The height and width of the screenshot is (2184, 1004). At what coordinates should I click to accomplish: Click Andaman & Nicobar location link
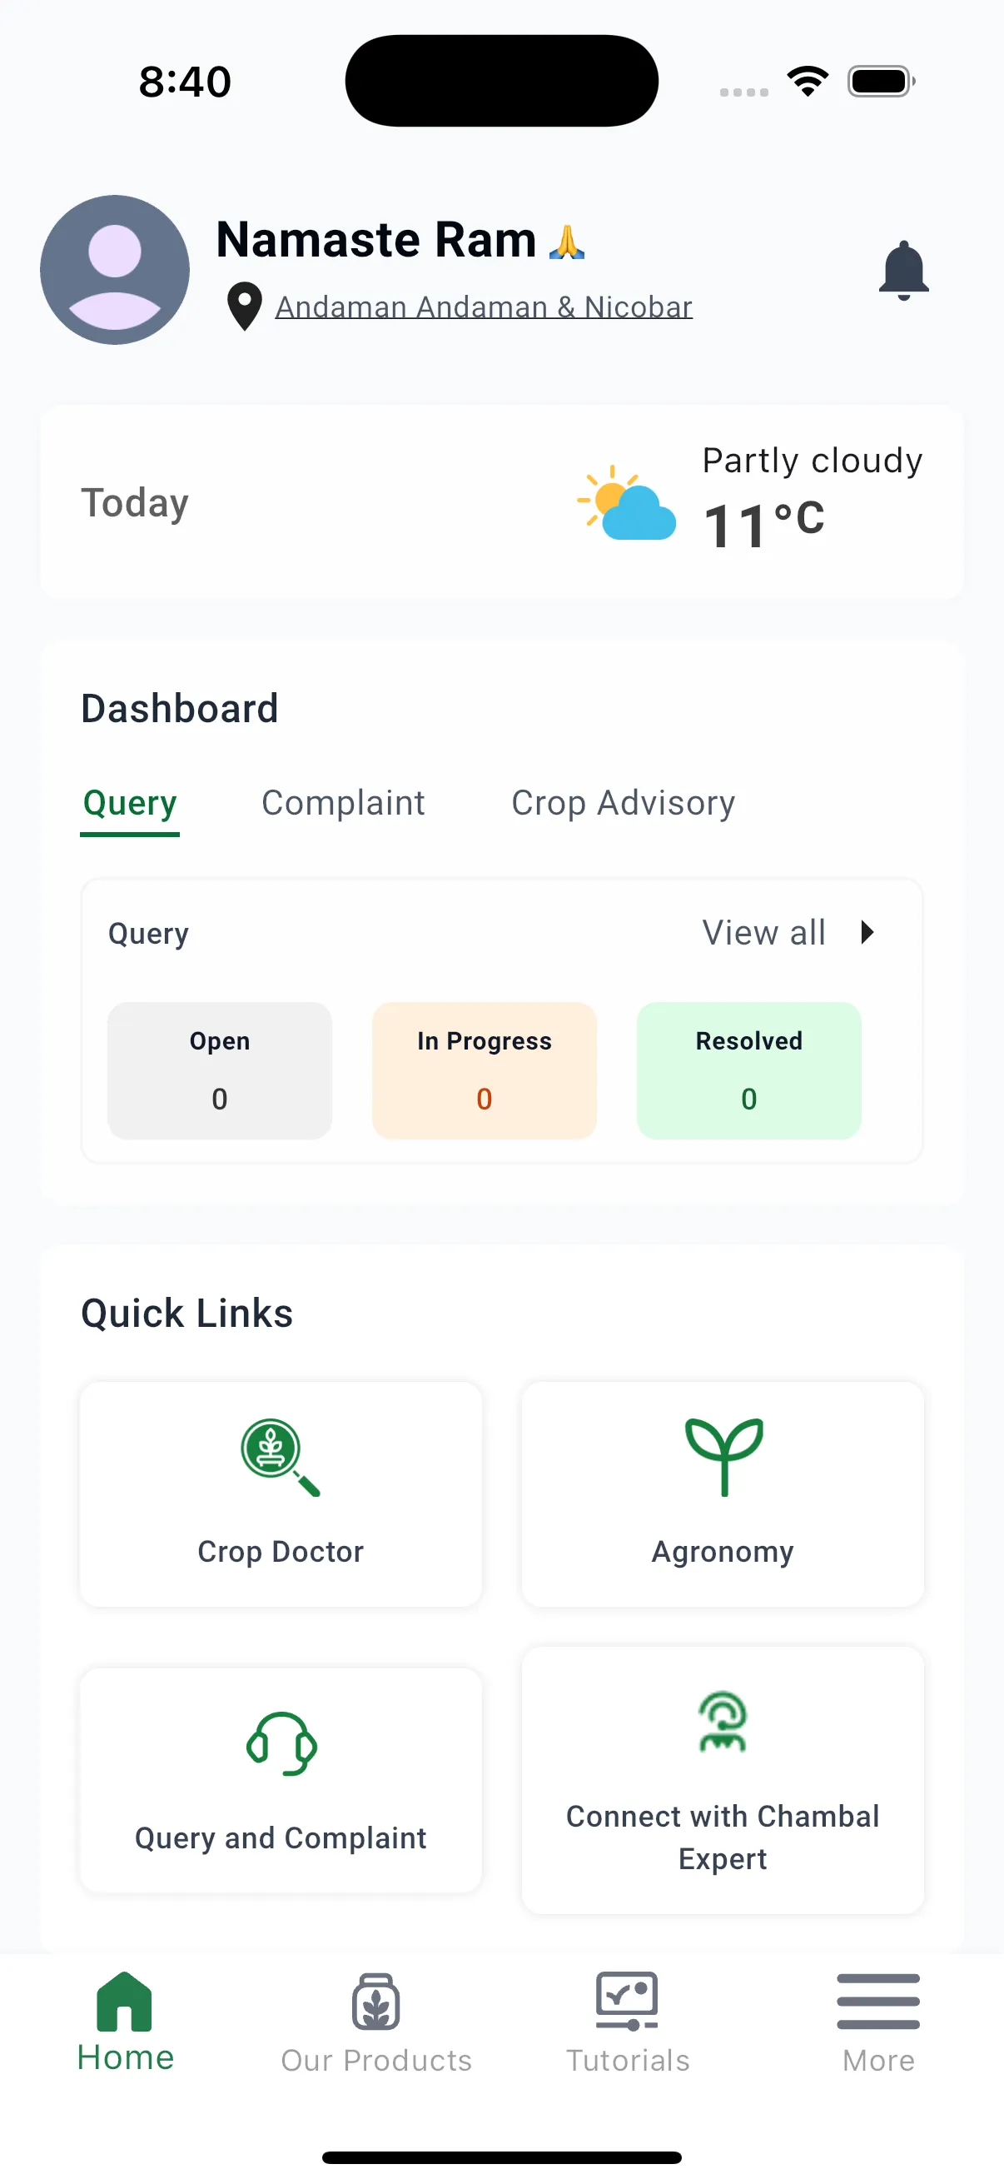click(x=484, y=307)
